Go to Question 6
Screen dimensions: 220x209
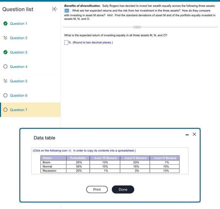tap(19, 95)
